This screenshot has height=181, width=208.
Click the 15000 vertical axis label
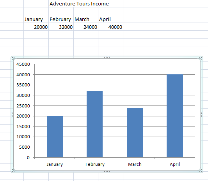(23, 127)
